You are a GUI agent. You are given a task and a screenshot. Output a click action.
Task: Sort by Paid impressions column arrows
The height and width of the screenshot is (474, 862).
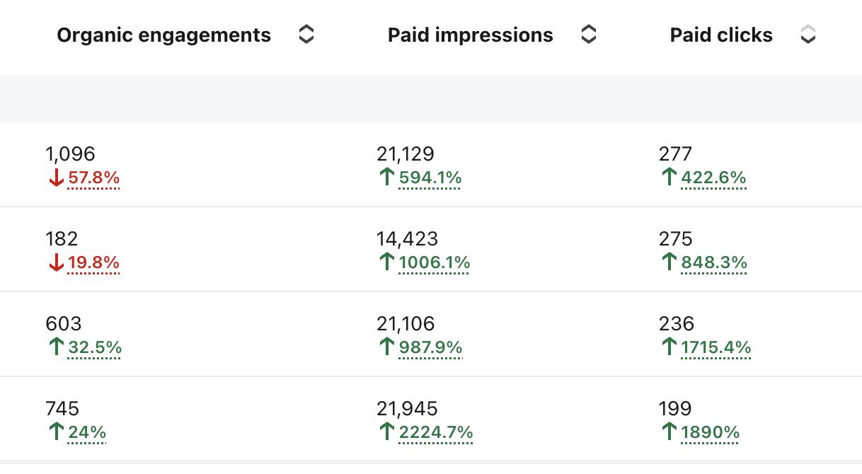point(588,35)
